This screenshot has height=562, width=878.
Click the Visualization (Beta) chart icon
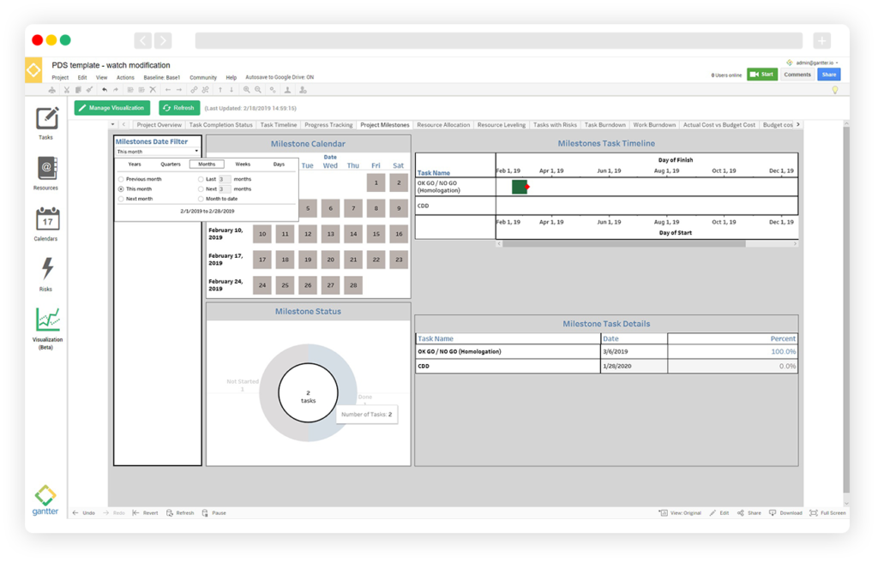click(47, 320)
